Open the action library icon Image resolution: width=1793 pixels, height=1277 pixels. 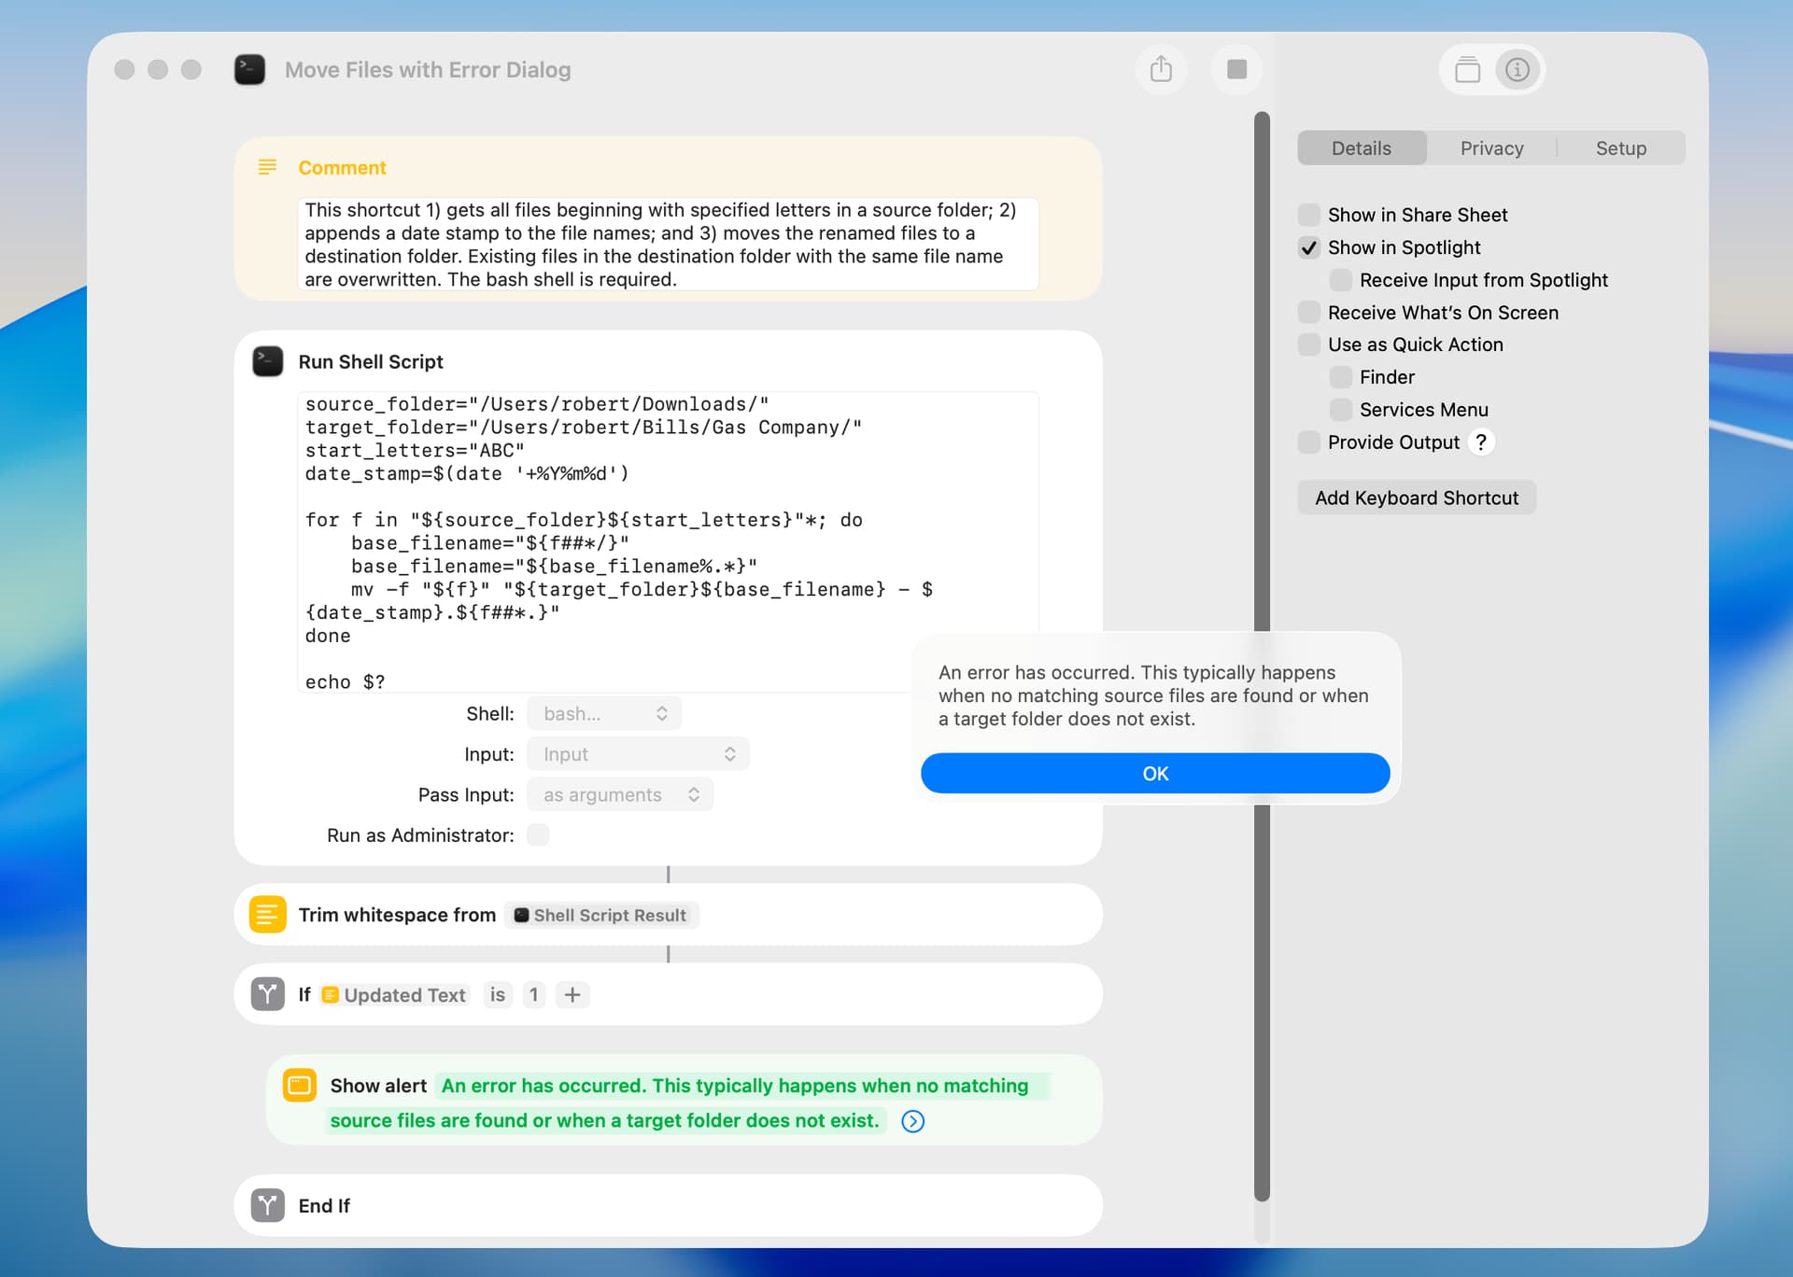point(1467,69)
